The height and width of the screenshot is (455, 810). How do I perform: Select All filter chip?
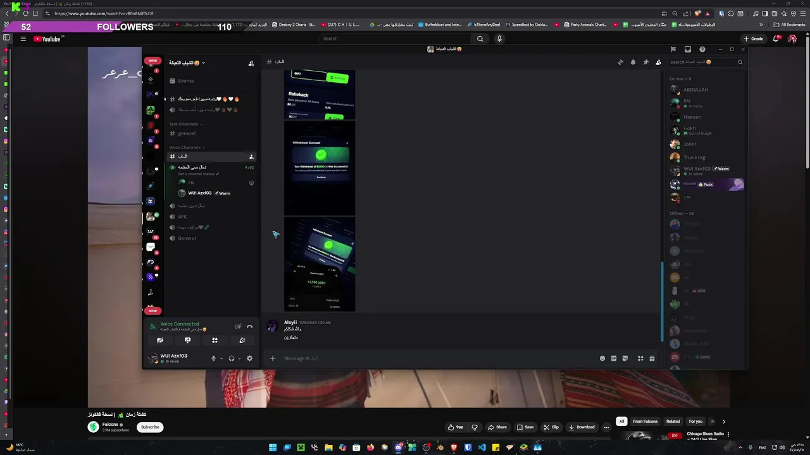tap(621, 422)
